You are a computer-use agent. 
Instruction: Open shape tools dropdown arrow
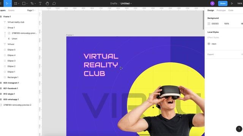point(27,3)
